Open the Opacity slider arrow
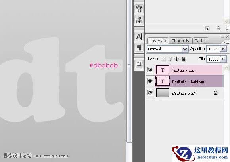The height and width of the screenshot is (162, 230). click(x=223, y=49)
